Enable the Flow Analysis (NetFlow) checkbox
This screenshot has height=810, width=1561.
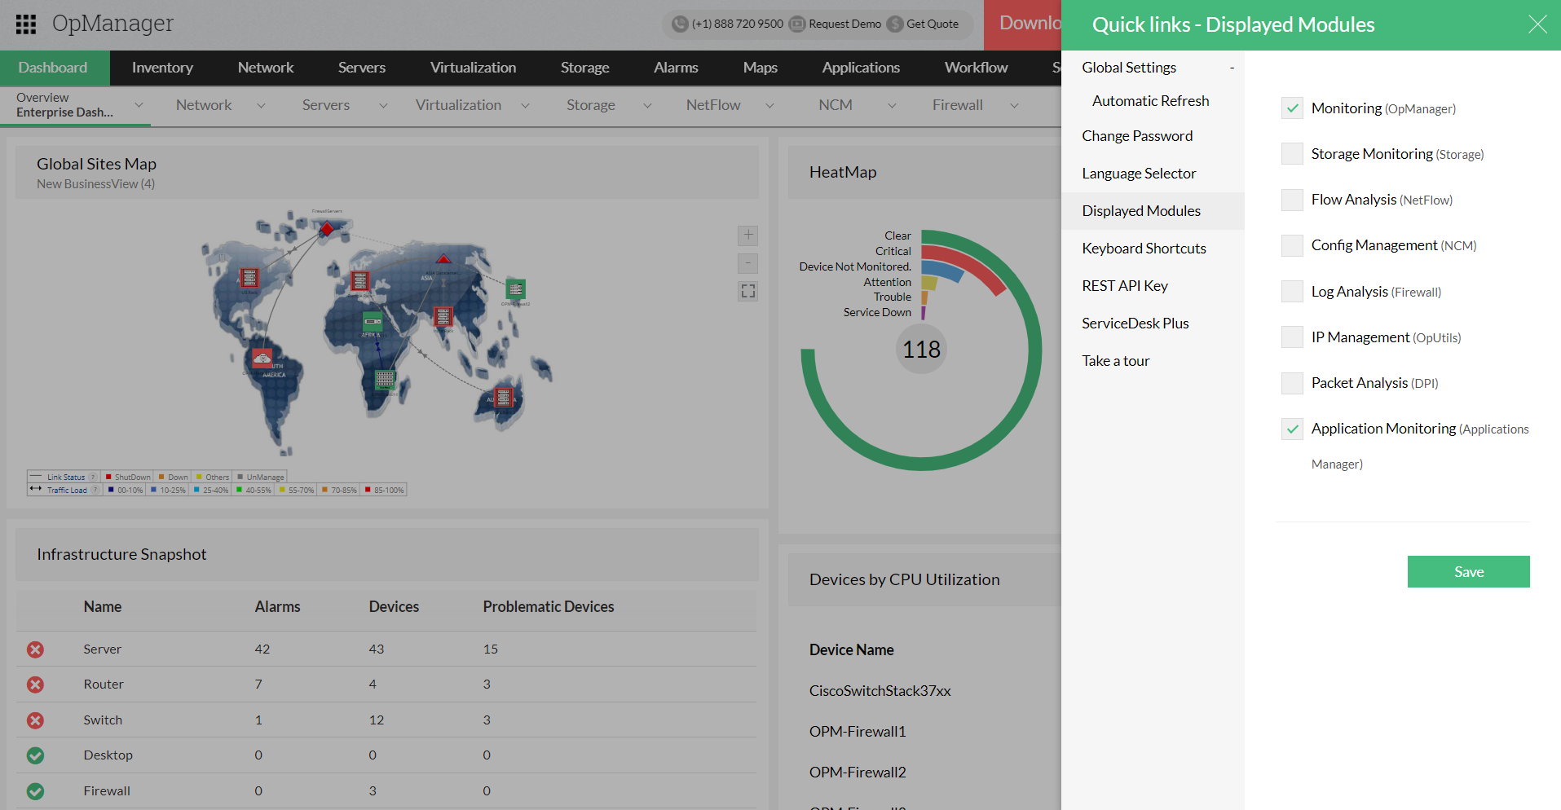coord(1292,200)
